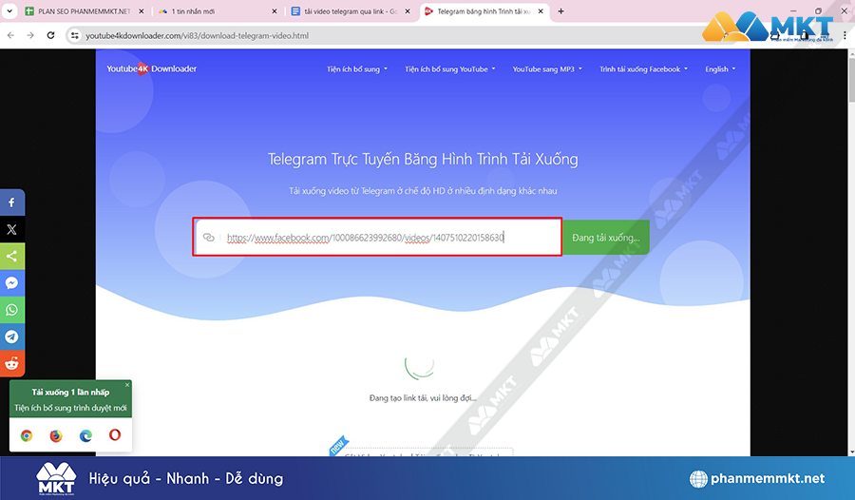Close the PLAN SEO PHANMEMMKT.NET tab
This screenshot has width=855, height=500.
click(142, 10)
